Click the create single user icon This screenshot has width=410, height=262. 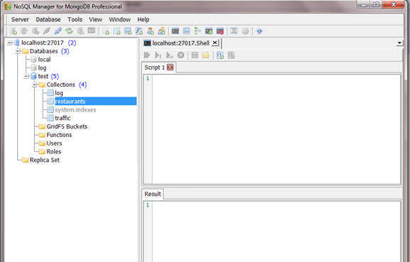151,31
